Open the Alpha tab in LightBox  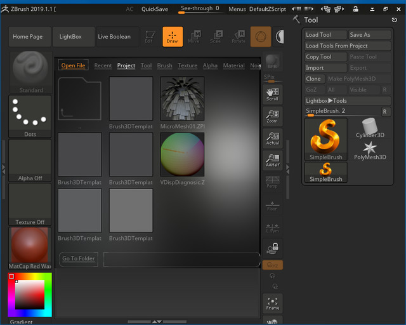point(210,65)
